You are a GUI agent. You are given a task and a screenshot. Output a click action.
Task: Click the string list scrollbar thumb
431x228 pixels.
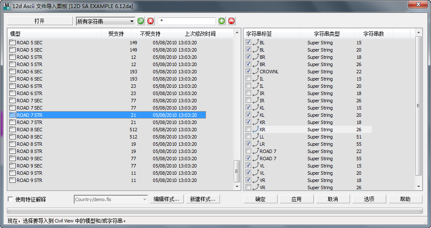418,106
